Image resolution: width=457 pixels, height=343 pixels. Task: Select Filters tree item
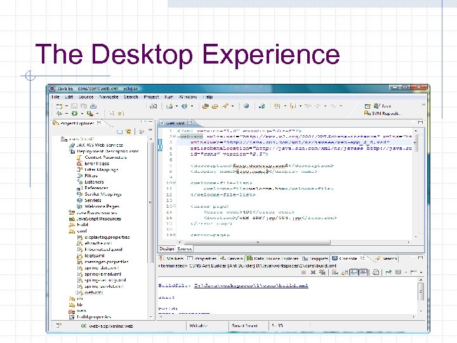[x=87, y=176]
